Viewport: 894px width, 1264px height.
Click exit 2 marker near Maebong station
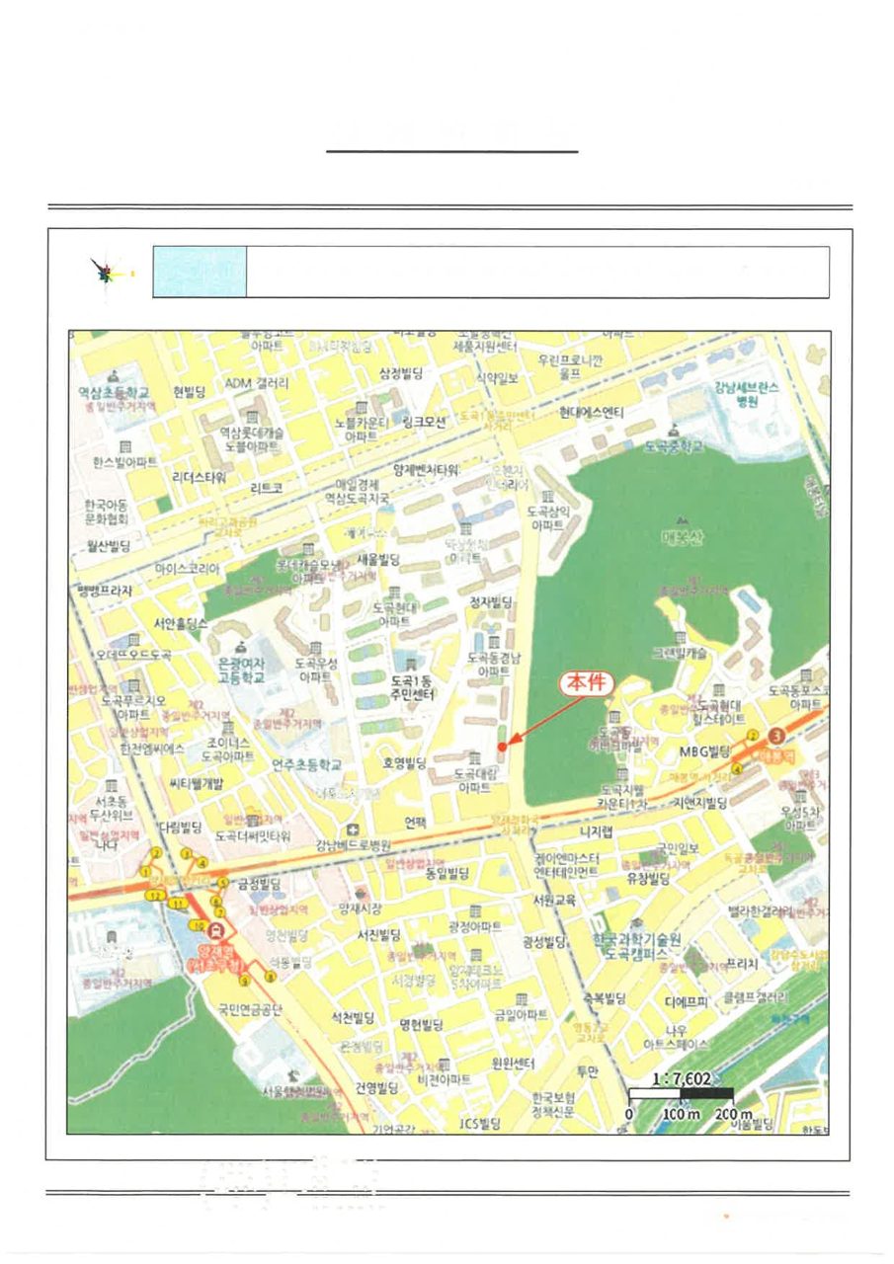[x=752, y=736]
